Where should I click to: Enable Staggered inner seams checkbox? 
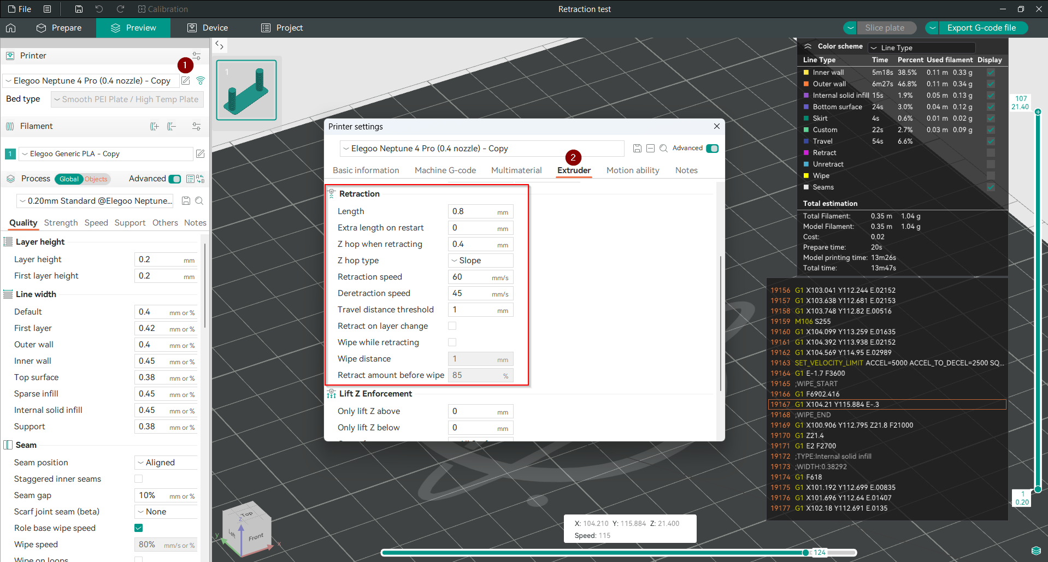138,478
